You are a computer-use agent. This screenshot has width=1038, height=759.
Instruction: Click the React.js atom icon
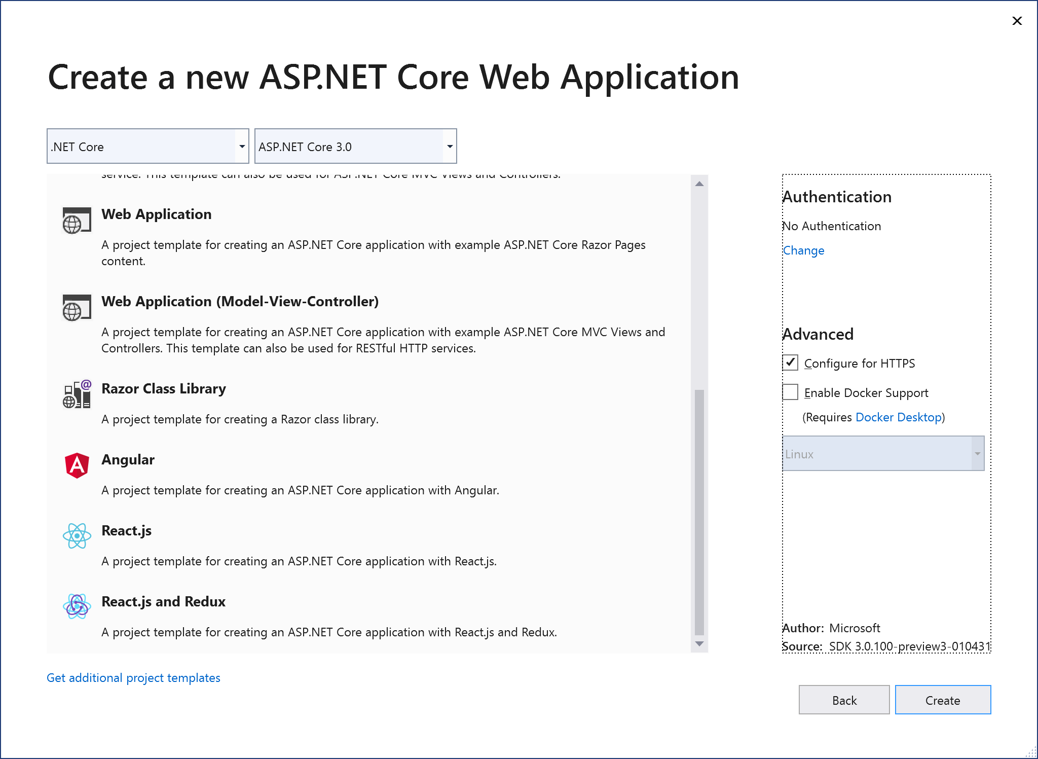(x=77, y=536)
